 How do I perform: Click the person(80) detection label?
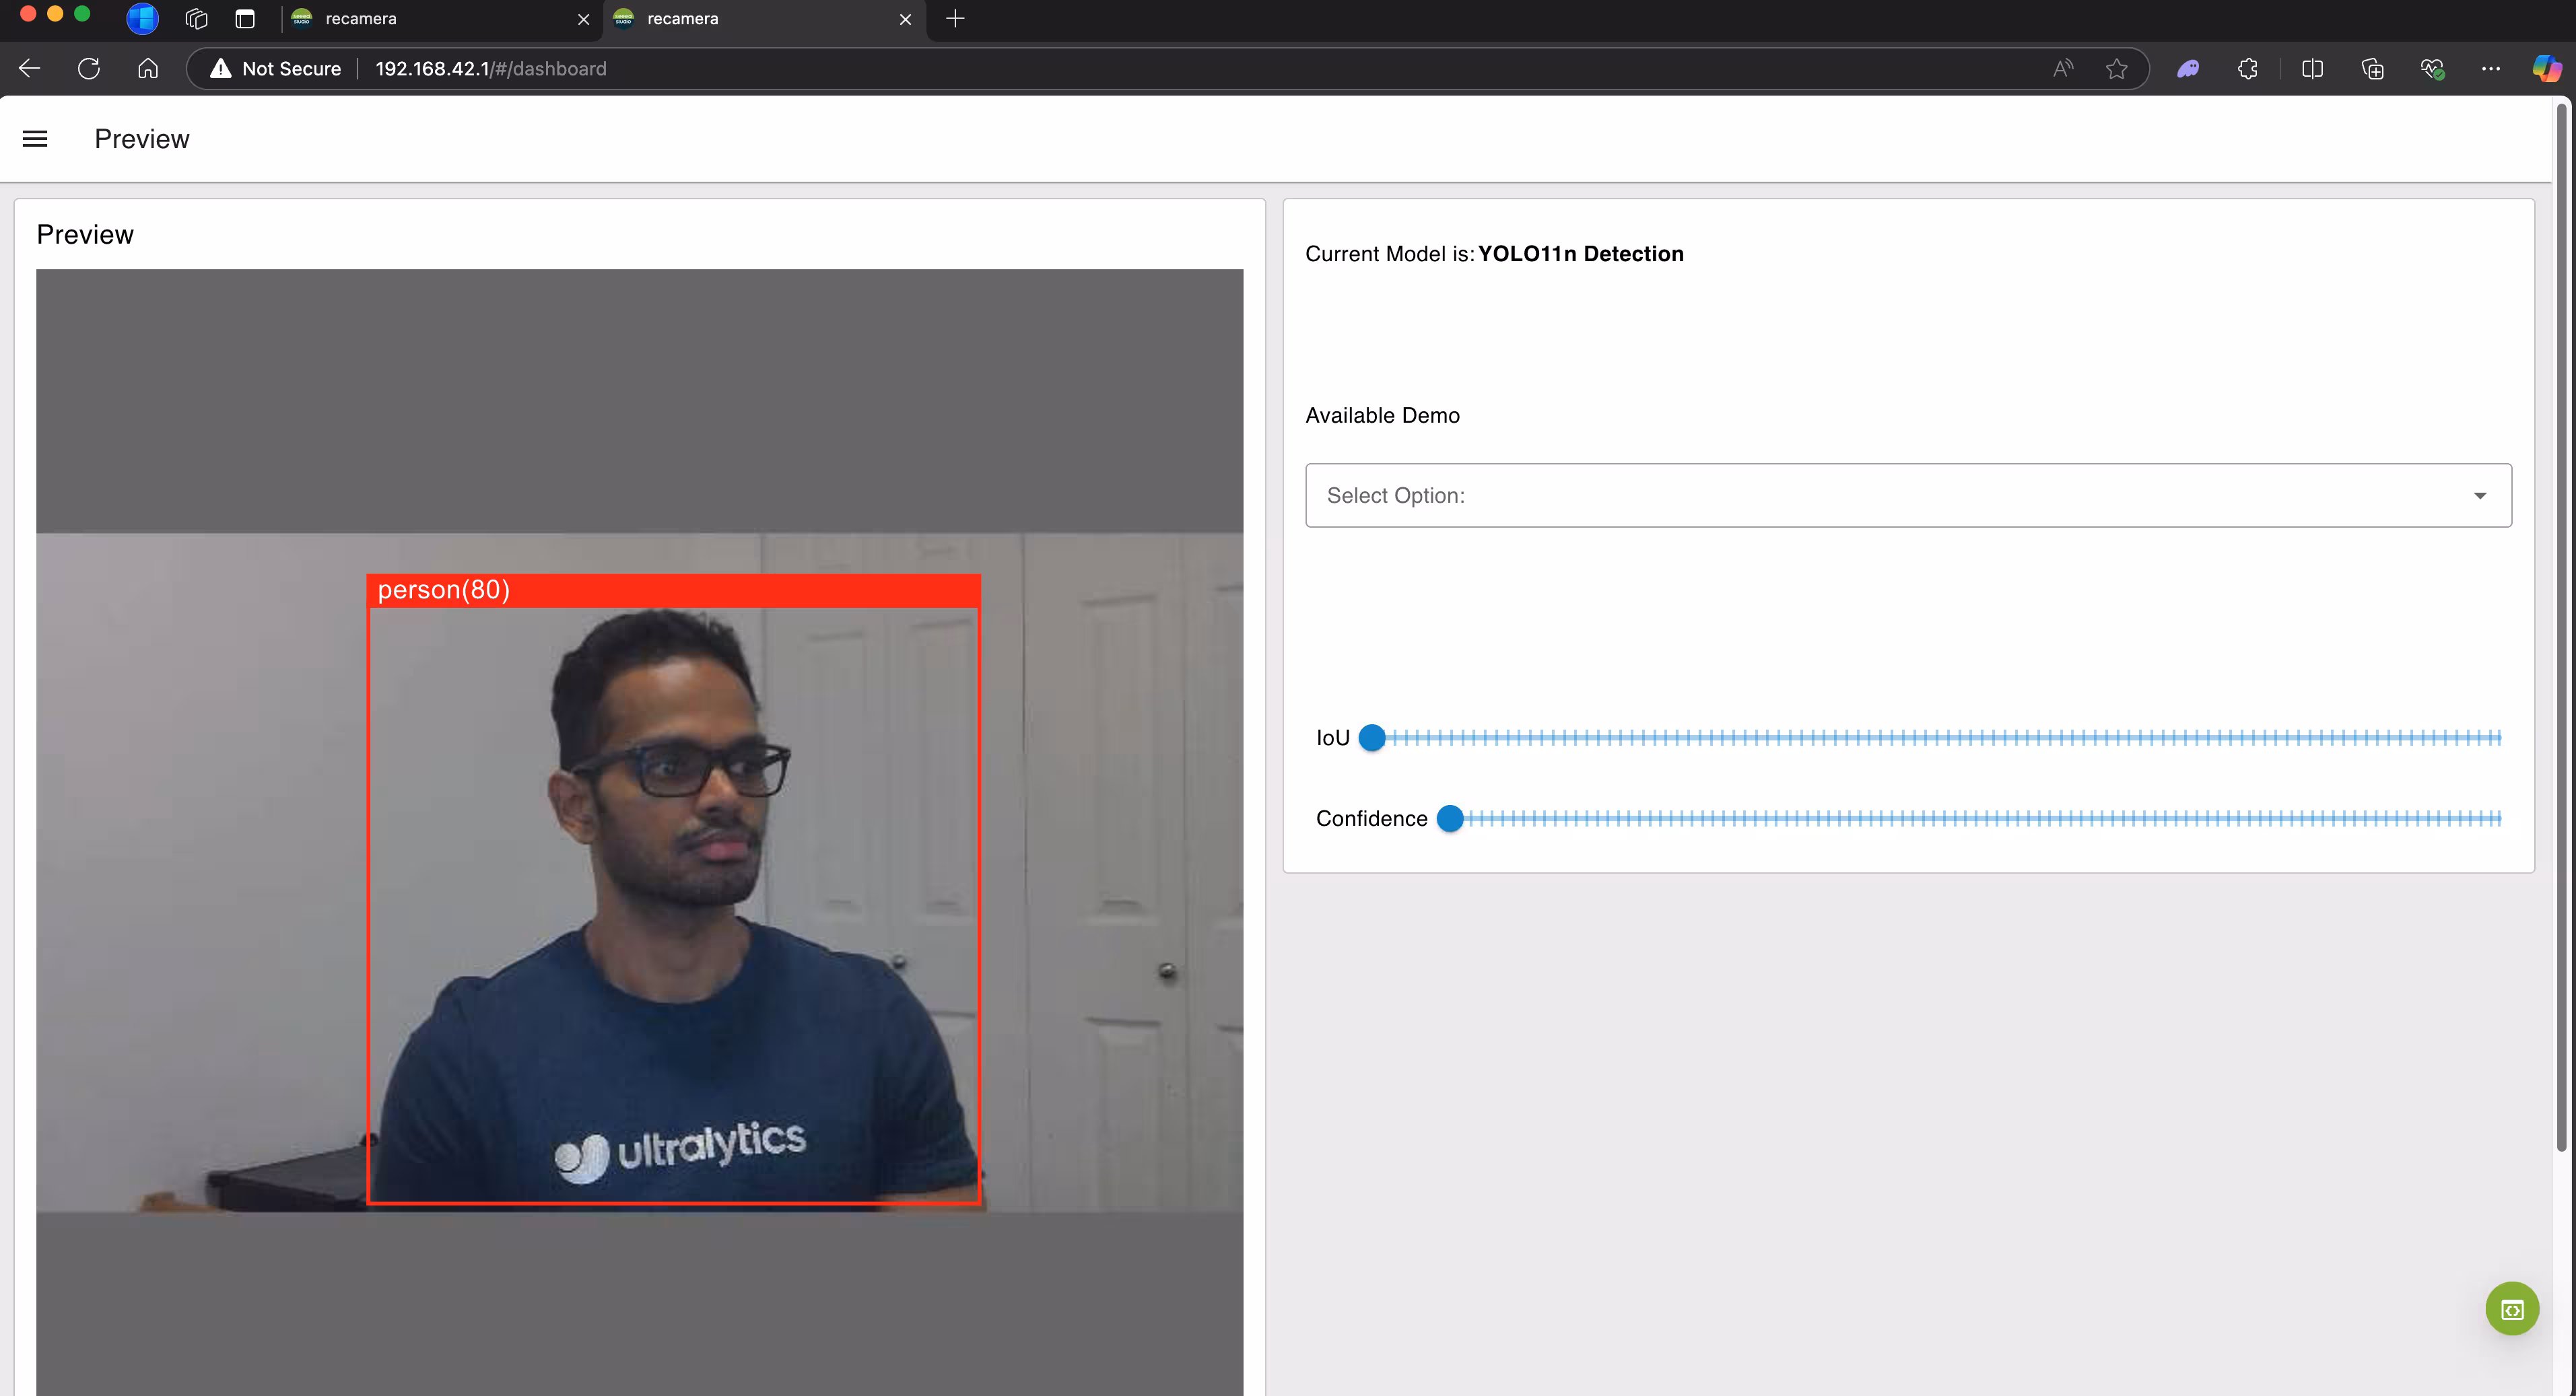[x=444, y=590]
